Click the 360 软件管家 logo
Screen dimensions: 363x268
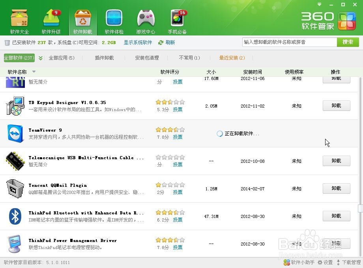point(328,21)
